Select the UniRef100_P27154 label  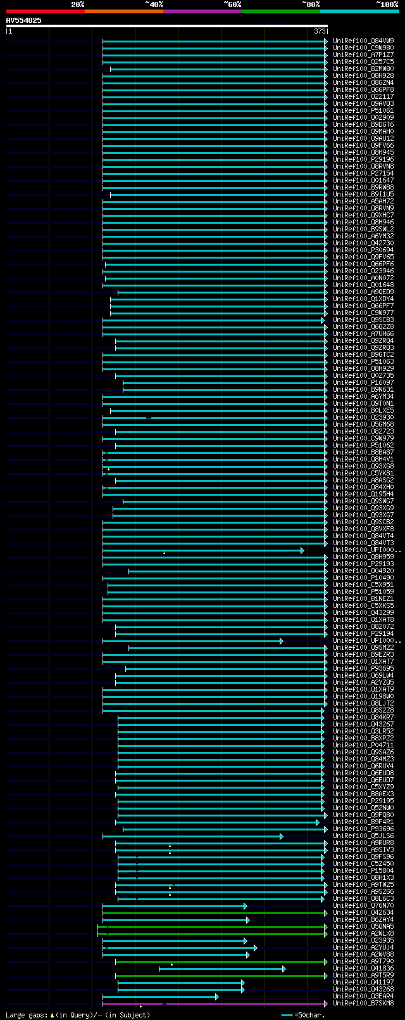pos(363,174)
